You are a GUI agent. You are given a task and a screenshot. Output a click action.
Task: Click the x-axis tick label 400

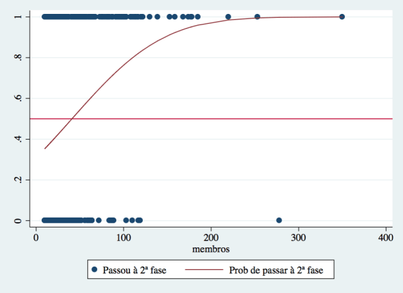pos(386,238)
